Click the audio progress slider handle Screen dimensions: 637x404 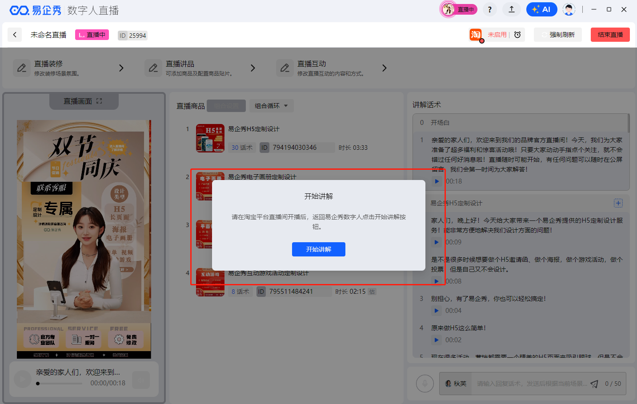click(38, 383)
